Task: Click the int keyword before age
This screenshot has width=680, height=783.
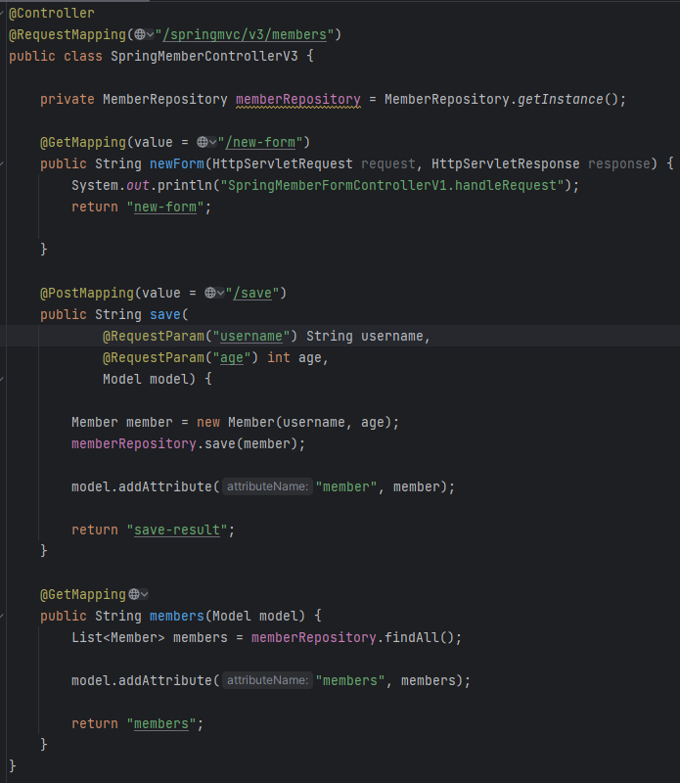Action: point(279,357)
